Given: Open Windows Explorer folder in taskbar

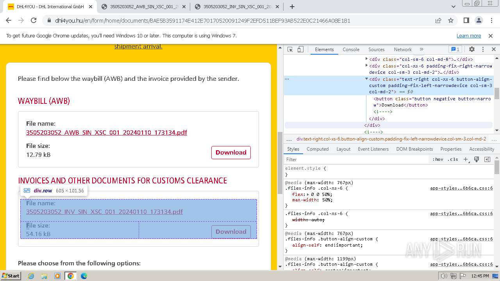Looking at the screenshot, I should click(44, 276).
